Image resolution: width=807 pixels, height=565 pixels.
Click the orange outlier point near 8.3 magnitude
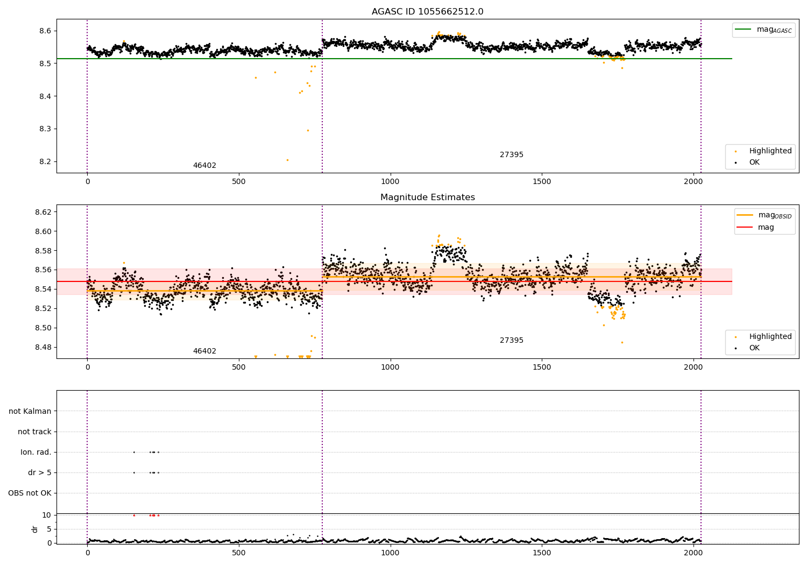(308, 130)
